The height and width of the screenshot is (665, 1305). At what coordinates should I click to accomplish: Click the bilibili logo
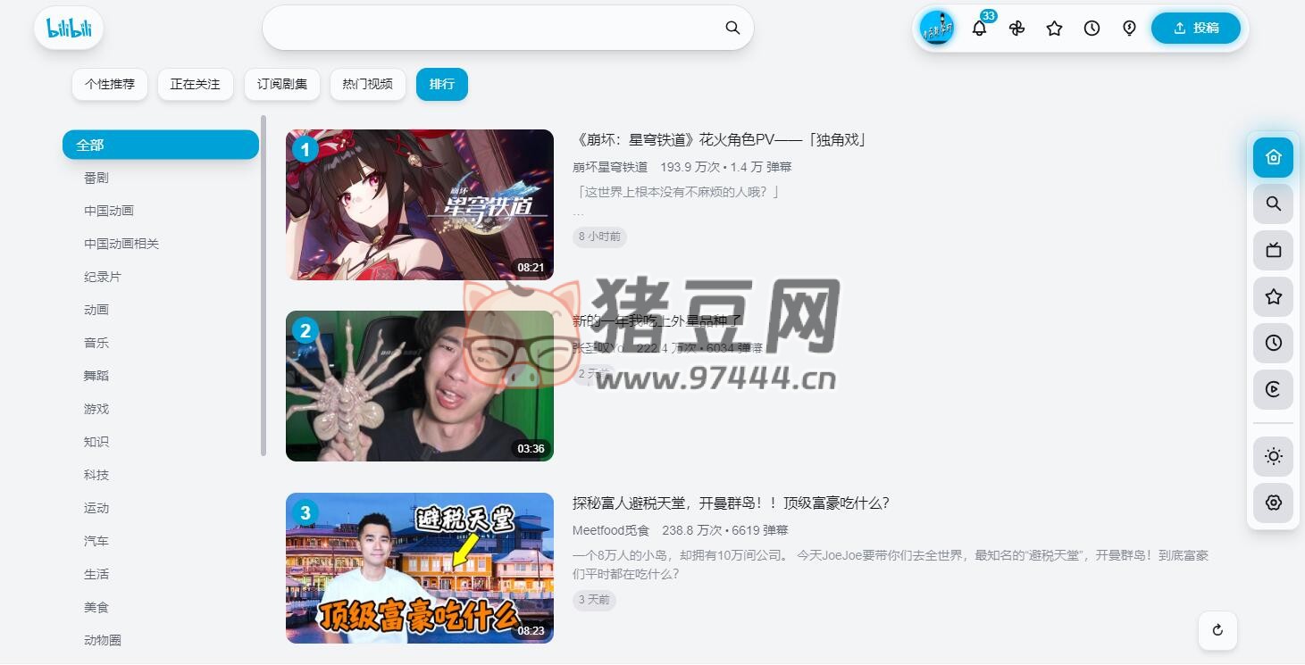(x=69, y=28)
